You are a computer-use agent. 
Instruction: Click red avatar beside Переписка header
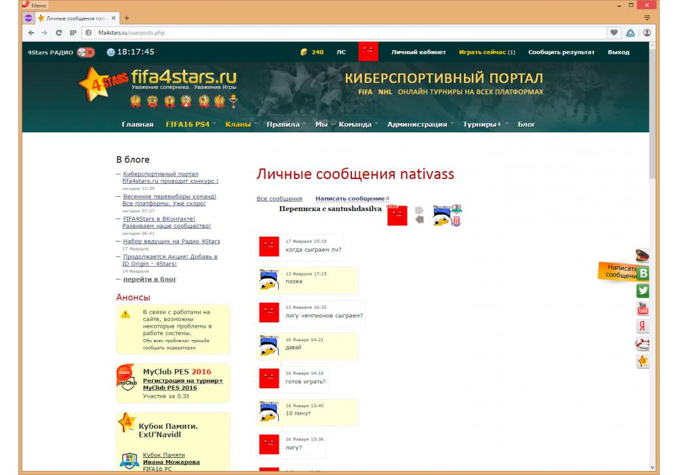(397, 215)
